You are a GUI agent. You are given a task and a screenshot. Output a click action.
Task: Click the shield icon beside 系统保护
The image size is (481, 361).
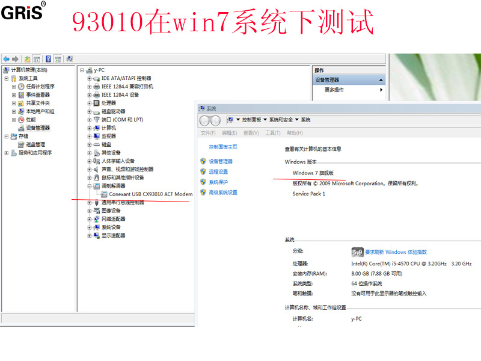point(203,182)
